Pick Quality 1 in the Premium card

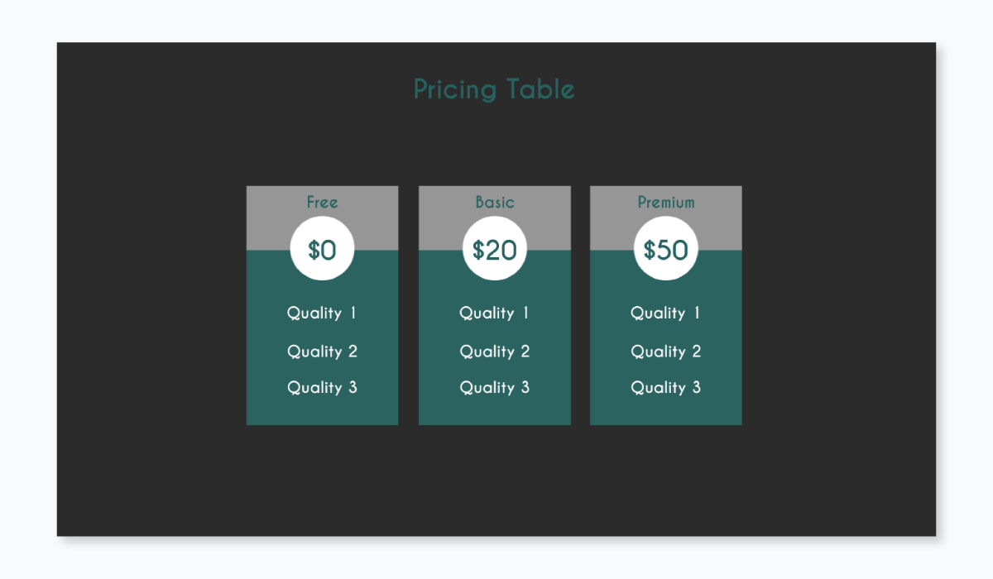(x=666, y=313)
